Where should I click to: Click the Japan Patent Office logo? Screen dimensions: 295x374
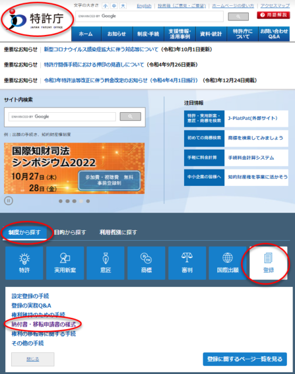click(x=36, y=20)
